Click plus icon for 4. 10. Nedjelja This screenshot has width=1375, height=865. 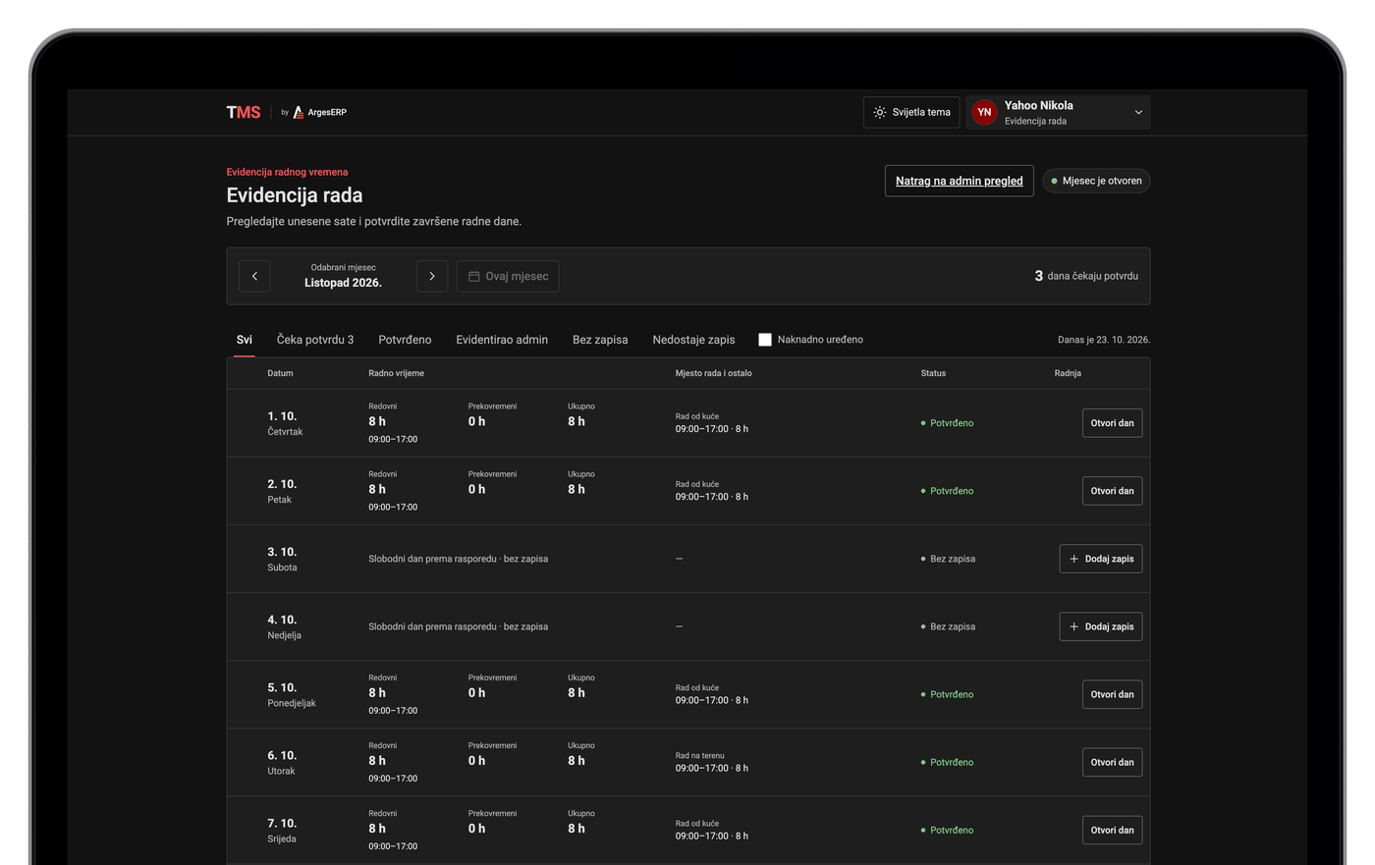[1073, 626]
